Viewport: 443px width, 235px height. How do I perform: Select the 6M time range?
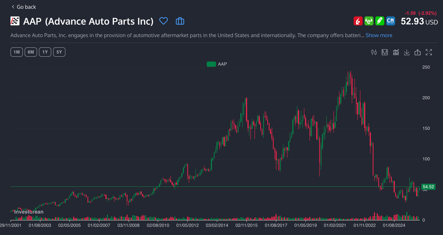(31, 52)
